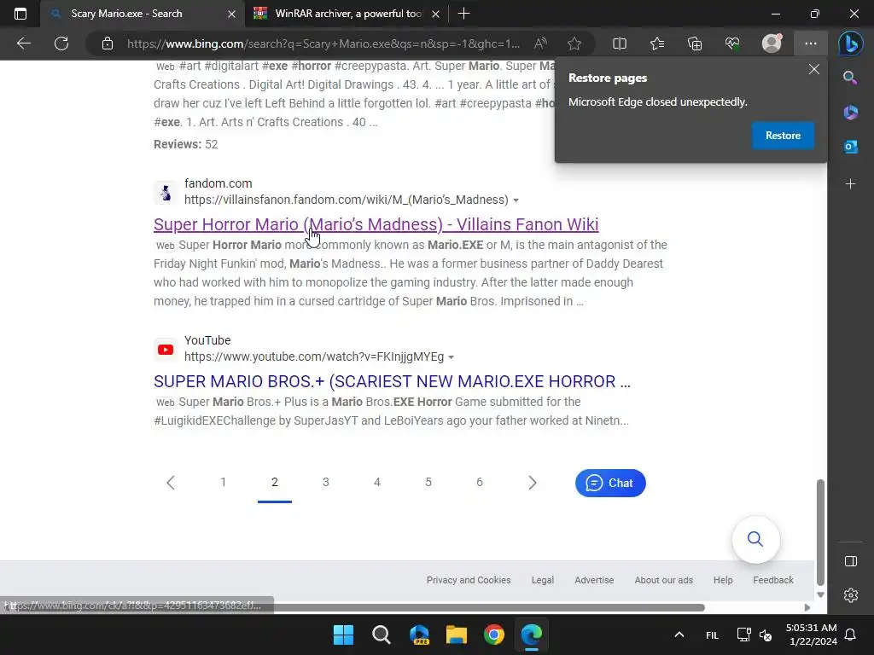Open the tab actions menu icon
This screenshot has width=874, height=655.
20,14
